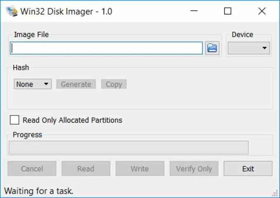Maximize the Disk Imager window
Viewport: 280px width, 198px height.
click(x=227, y=11)
